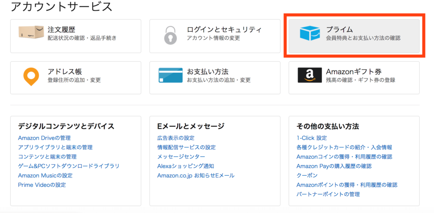Open the お支払い方法 card title
Image resolution: width=434 pixels, height=213 pixels.
[x=208, y=72]
